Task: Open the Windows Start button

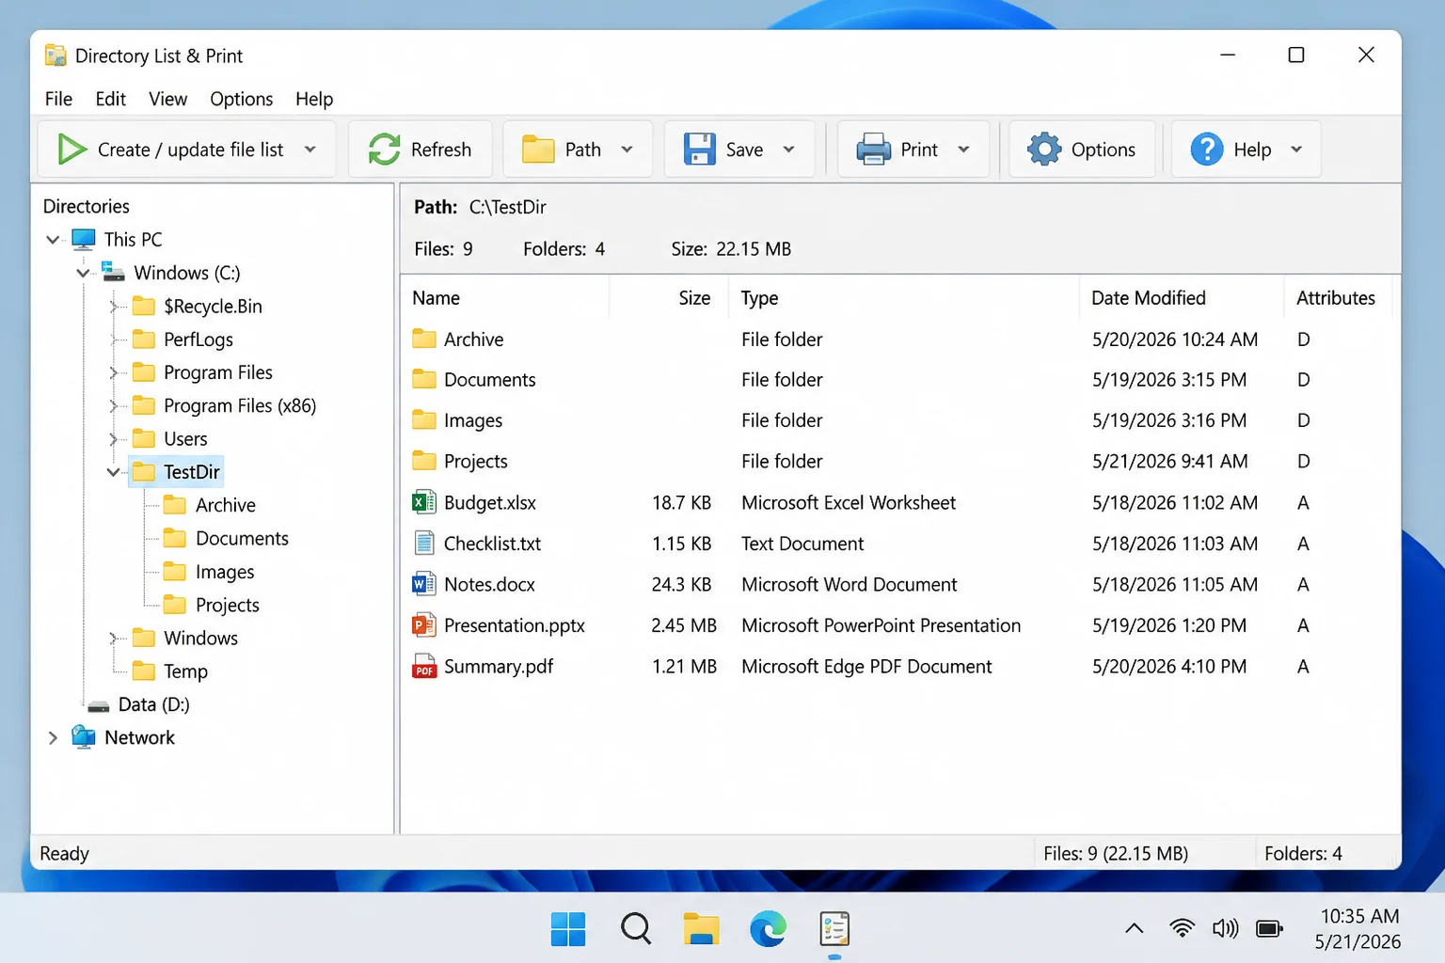Action: tap(568, 929)
